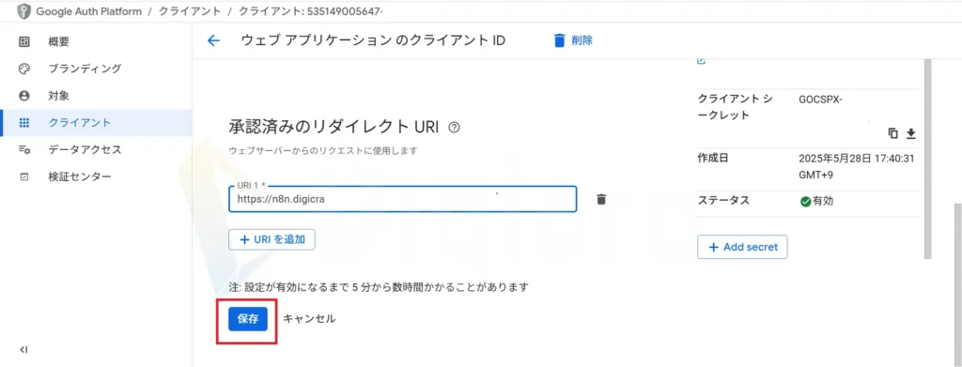Image resolution: width=962 pixels, height=367 pixels.
Task: Click the 2025年5月28日 17:40:31 creation date
Action: tap(857, 158)
